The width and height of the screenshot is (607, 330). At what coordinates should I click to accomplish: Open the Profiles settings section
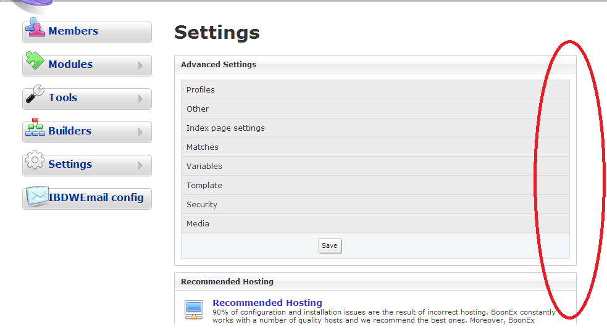coord(201,89)
